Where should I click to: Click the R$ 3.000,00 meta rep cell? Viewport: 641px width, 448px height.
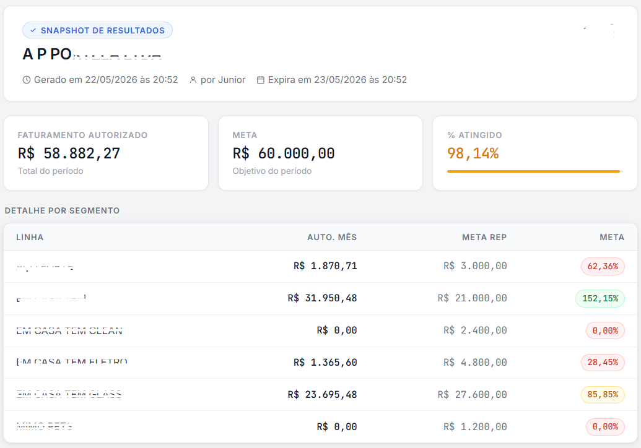coord(476,266)
